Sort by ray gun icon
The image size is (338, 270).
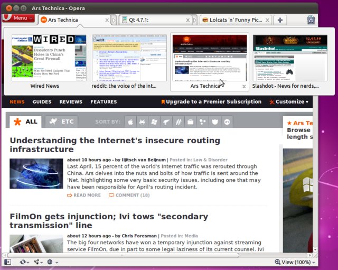coord(166,122)
